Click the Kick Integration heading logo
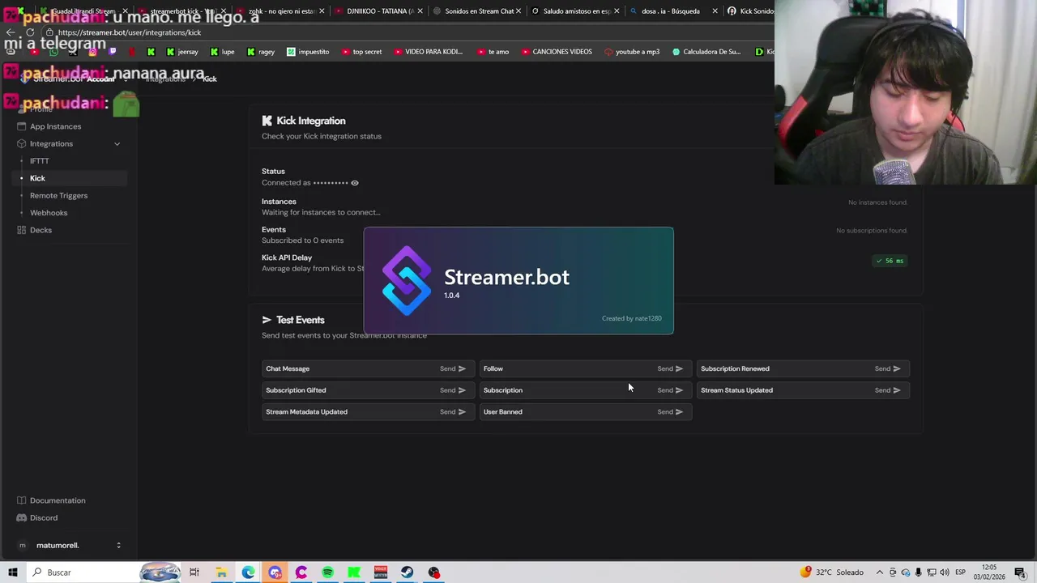1037x583 pixels. click(x=267, y=121)
